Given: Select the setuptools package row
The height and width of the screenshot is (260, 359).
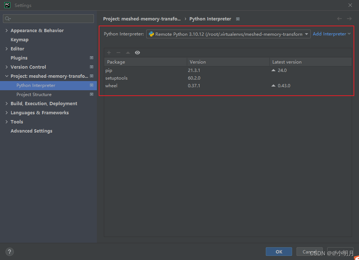Looking at the screenshot, I should tap(228, 78).
